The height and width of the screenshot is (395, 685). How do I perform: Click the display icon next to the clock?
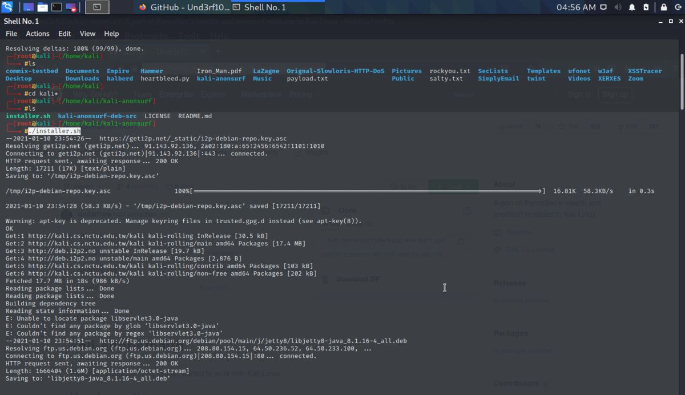[605, 7]
